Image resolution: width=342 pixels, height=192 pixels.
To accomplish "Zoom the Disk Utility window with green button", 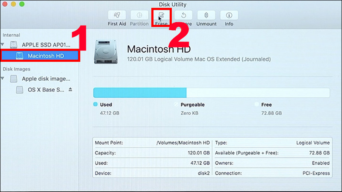I will tap(22, 4).
